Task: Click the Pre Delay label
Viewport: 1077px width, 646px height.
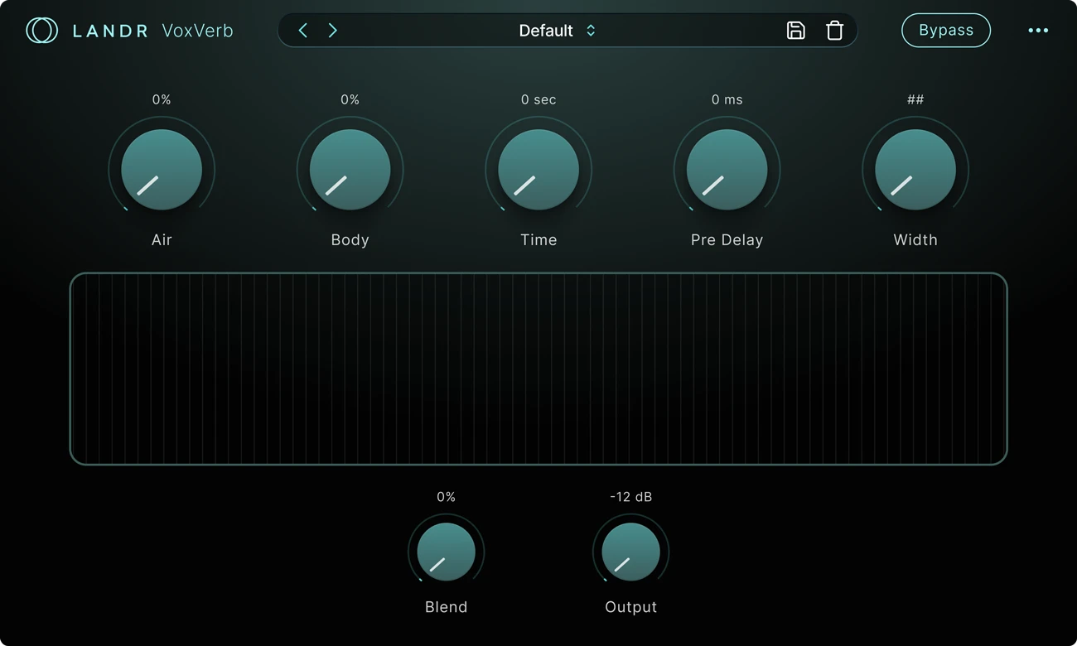Action: coord(727,240)
